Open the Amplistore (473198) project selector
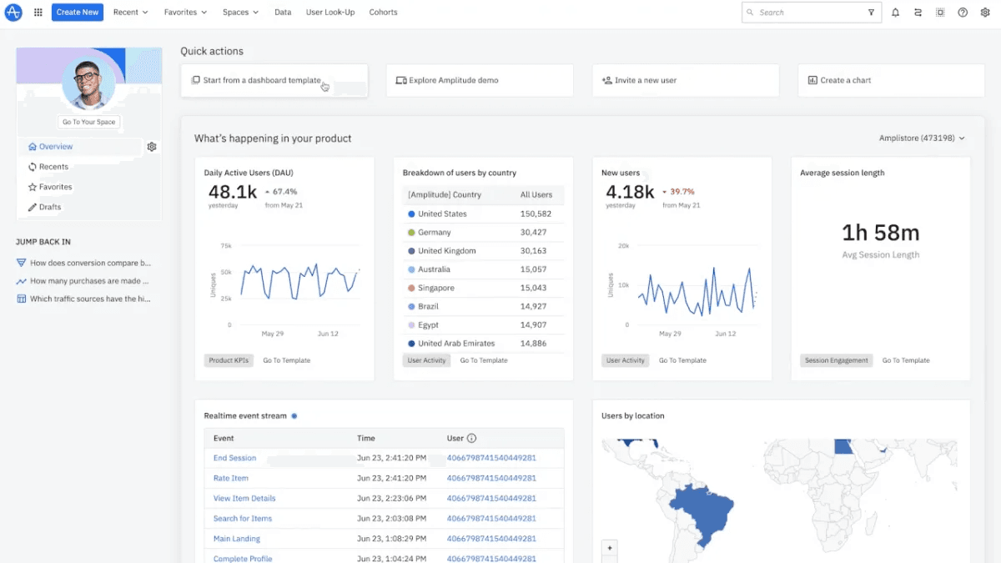The image size is (1001, 563). click(922, 138)
